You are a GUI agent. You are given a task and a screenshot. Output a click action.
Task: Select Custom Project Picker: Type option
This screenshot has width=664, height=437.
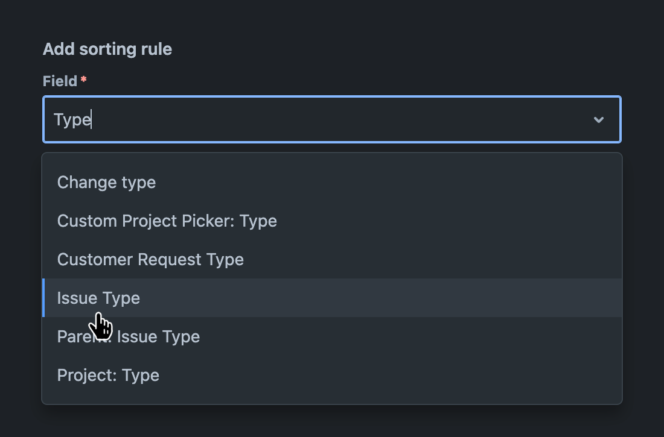[167, 221]
